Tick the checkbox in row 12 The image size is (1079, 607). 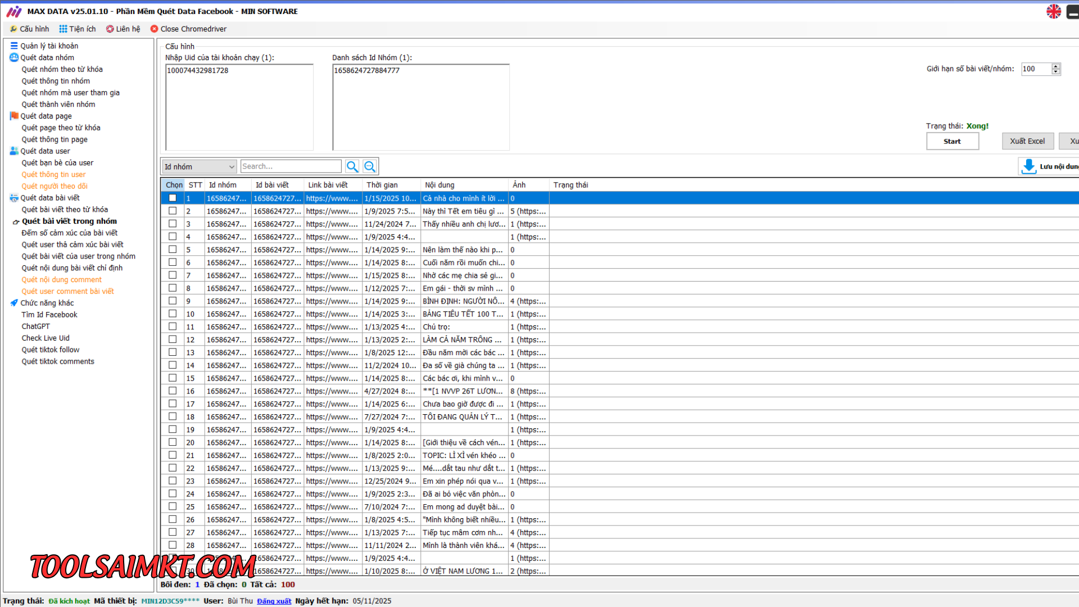pyautogui.click(x=173, y=339)
